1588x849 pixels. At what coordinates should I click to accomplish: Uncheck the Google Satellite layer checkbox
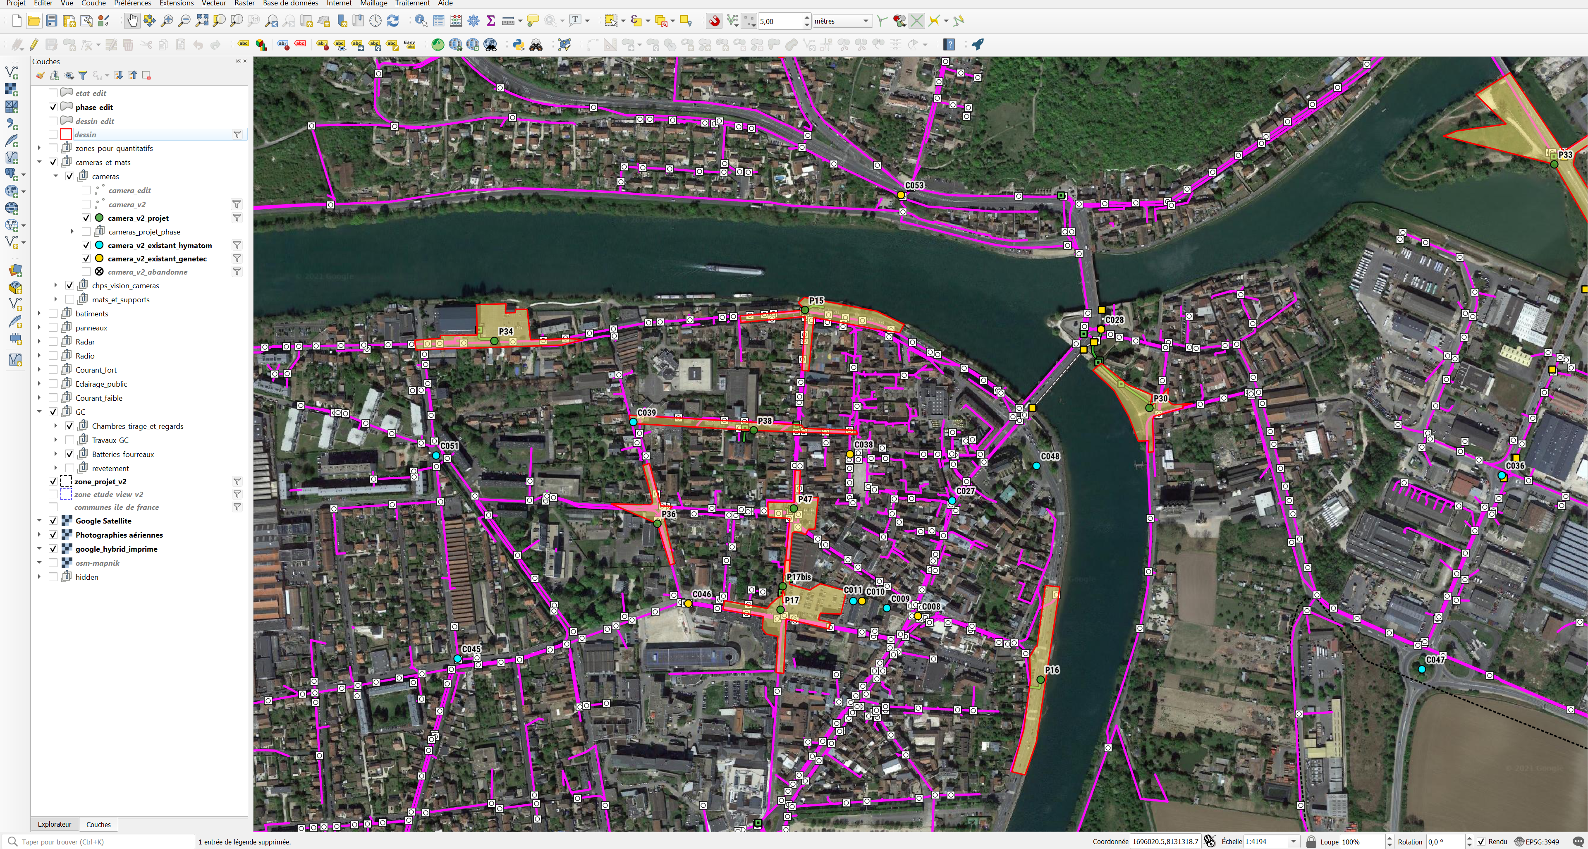(x=53, y=521)
